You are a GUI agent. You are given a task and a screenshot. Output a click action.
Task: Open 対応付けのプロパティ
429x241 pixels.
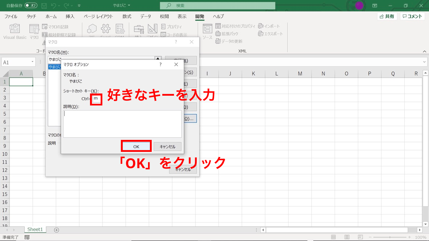[235, 26]
